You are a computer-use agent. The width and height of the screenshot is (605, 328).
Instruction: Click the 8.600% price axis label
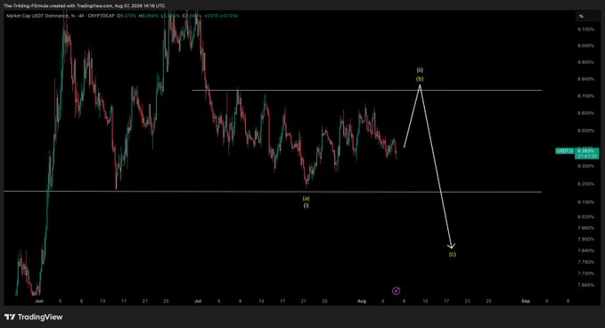pos(585,113)
